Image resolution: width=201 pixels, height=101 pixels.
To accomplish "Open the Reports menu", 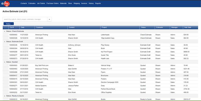I will pos(98,3).
